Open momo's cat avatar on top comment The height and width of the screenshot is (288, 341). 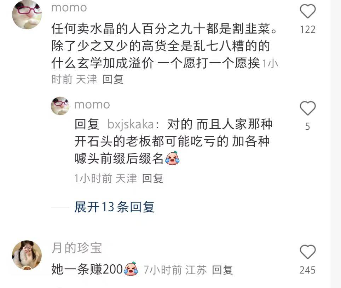[27, 14]
